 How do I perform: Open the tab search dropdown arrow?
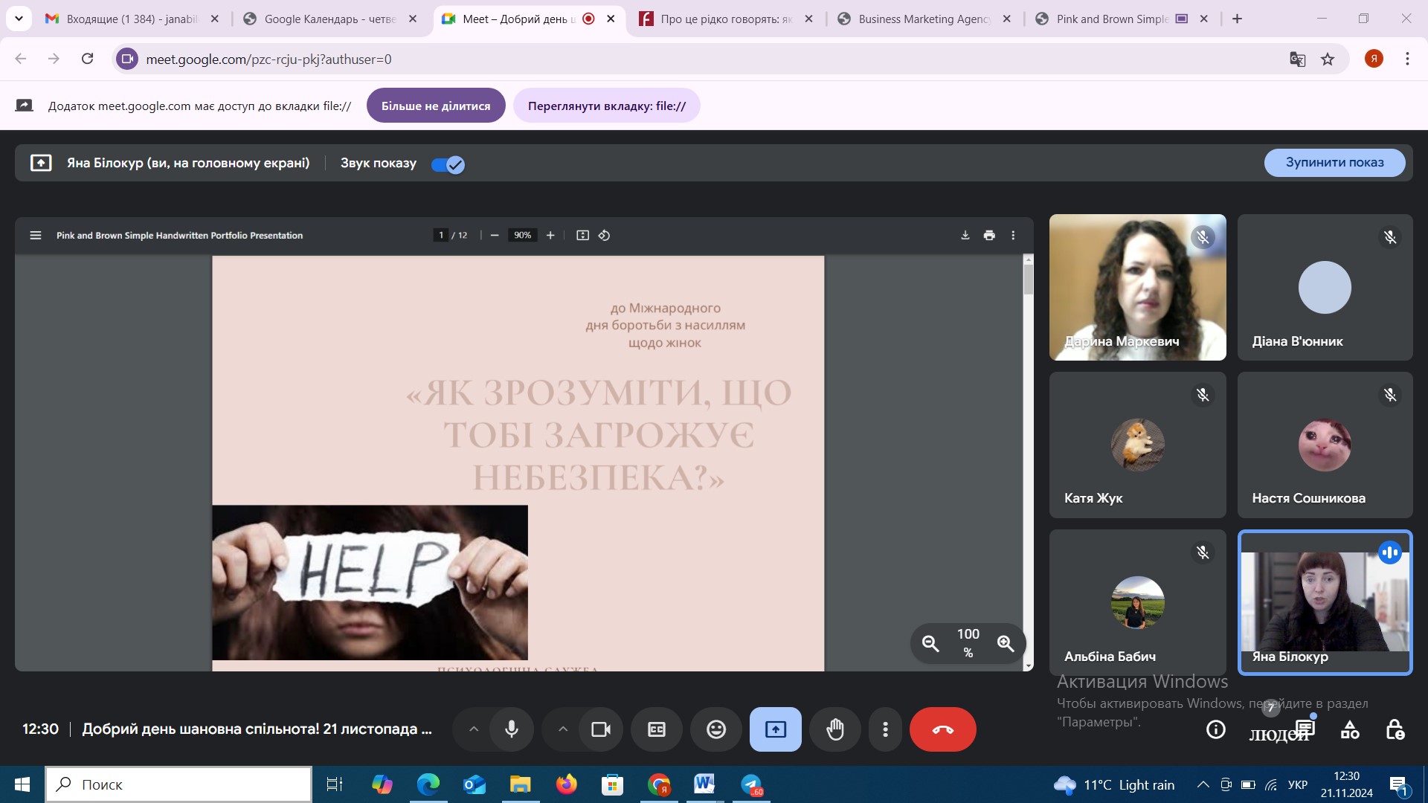click(x=19, y=19)
